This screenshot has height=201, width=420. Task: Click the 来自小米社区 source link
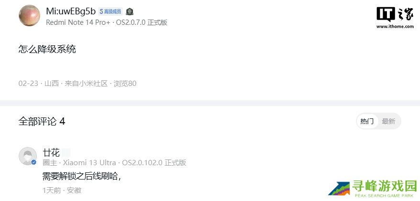point(86,84)
